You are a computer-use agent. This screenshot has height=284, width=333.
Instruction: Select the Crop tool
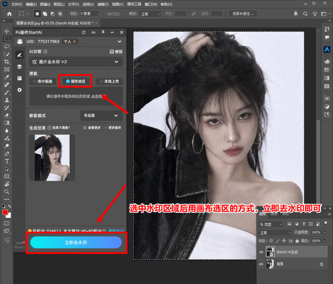coord(7,62)
